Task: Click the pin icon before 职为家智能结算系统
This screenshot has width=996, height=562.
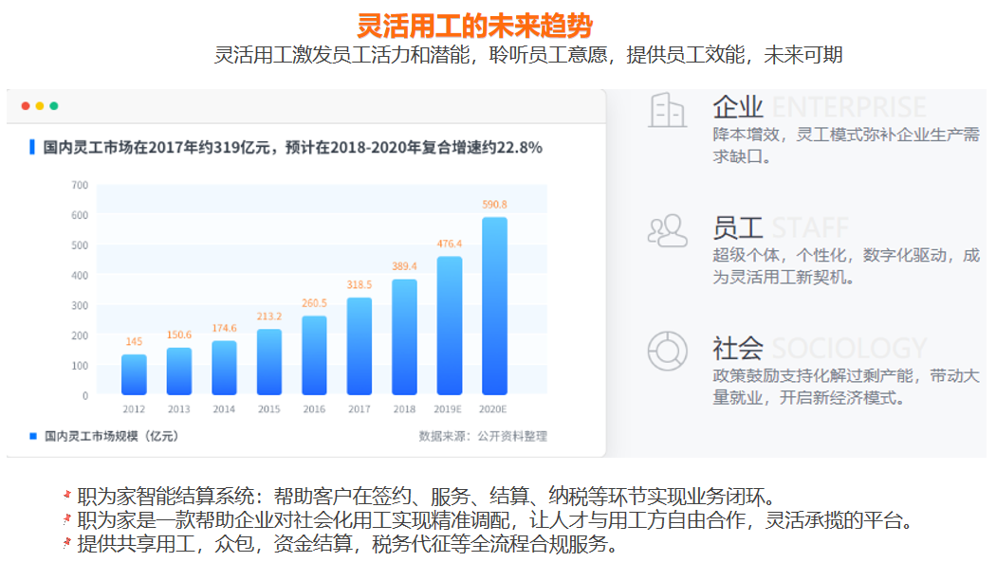Action: [x=67, y=495]
